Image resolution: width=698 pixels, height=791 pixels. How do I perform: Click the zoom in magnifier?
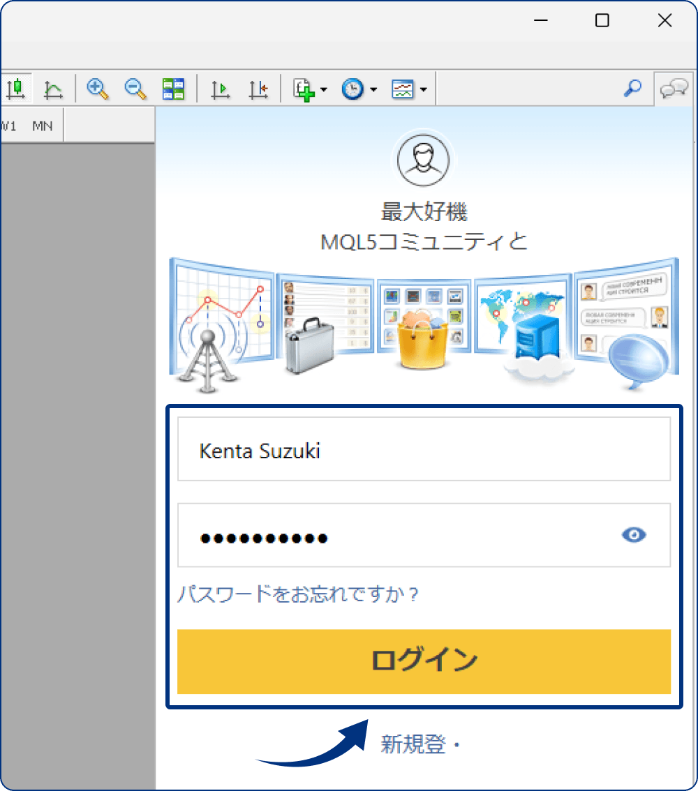coord(98,89)
